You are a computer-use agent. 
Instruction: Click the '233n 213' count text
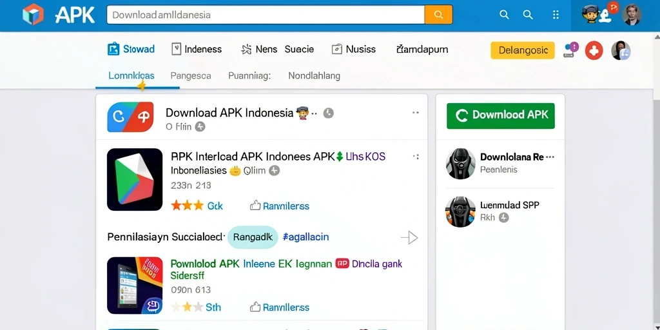(x=191, y=185)
